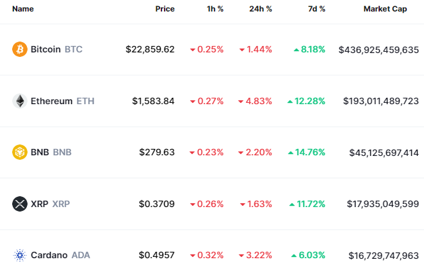Click the BNB yellow logo icon
This screenshot has width=424, height=271.
20,152
